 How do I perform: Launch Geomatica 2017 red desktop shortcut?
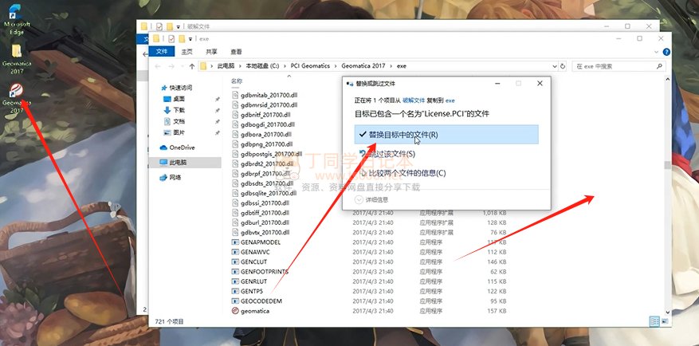tap(17, 93)
